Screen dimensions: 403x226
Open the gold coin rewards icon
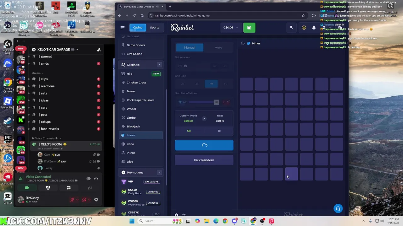(x=304, y=28)
